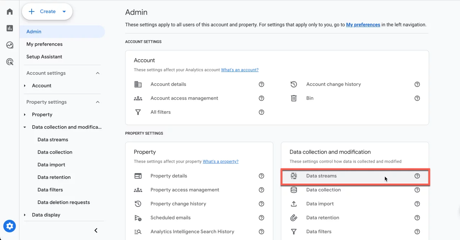Collapse the sidebar with the left chevron

(96, 230)
